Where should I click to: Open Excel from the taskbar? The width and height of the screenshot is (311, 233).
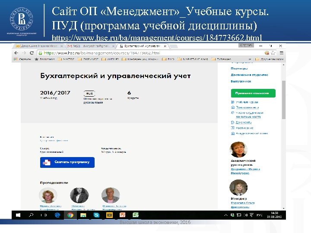pyautogui.click(x=136, y=215)
